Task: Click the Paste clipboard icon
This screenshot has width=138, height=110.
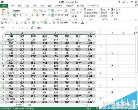Action: click(4, 11)
